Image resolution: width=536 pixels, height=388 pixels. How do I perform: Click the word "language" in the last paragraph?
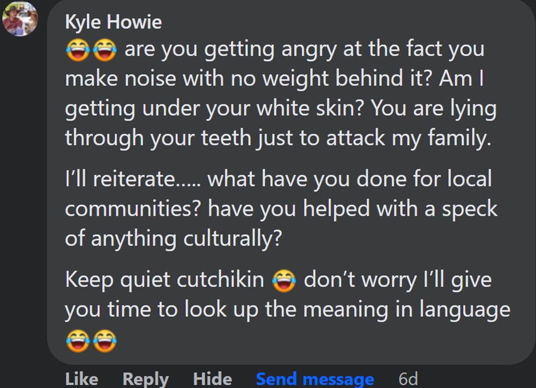click(465, 309)
